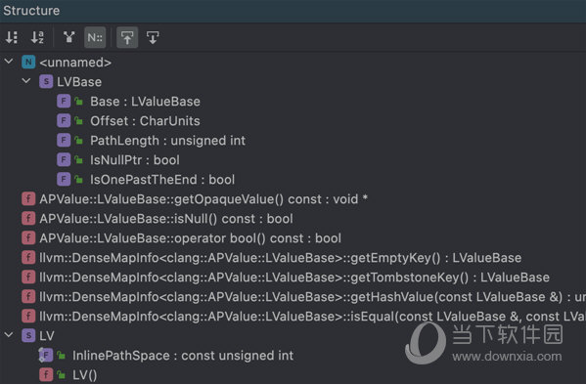Toggle the N:: show namespaces button

point(95,37)
